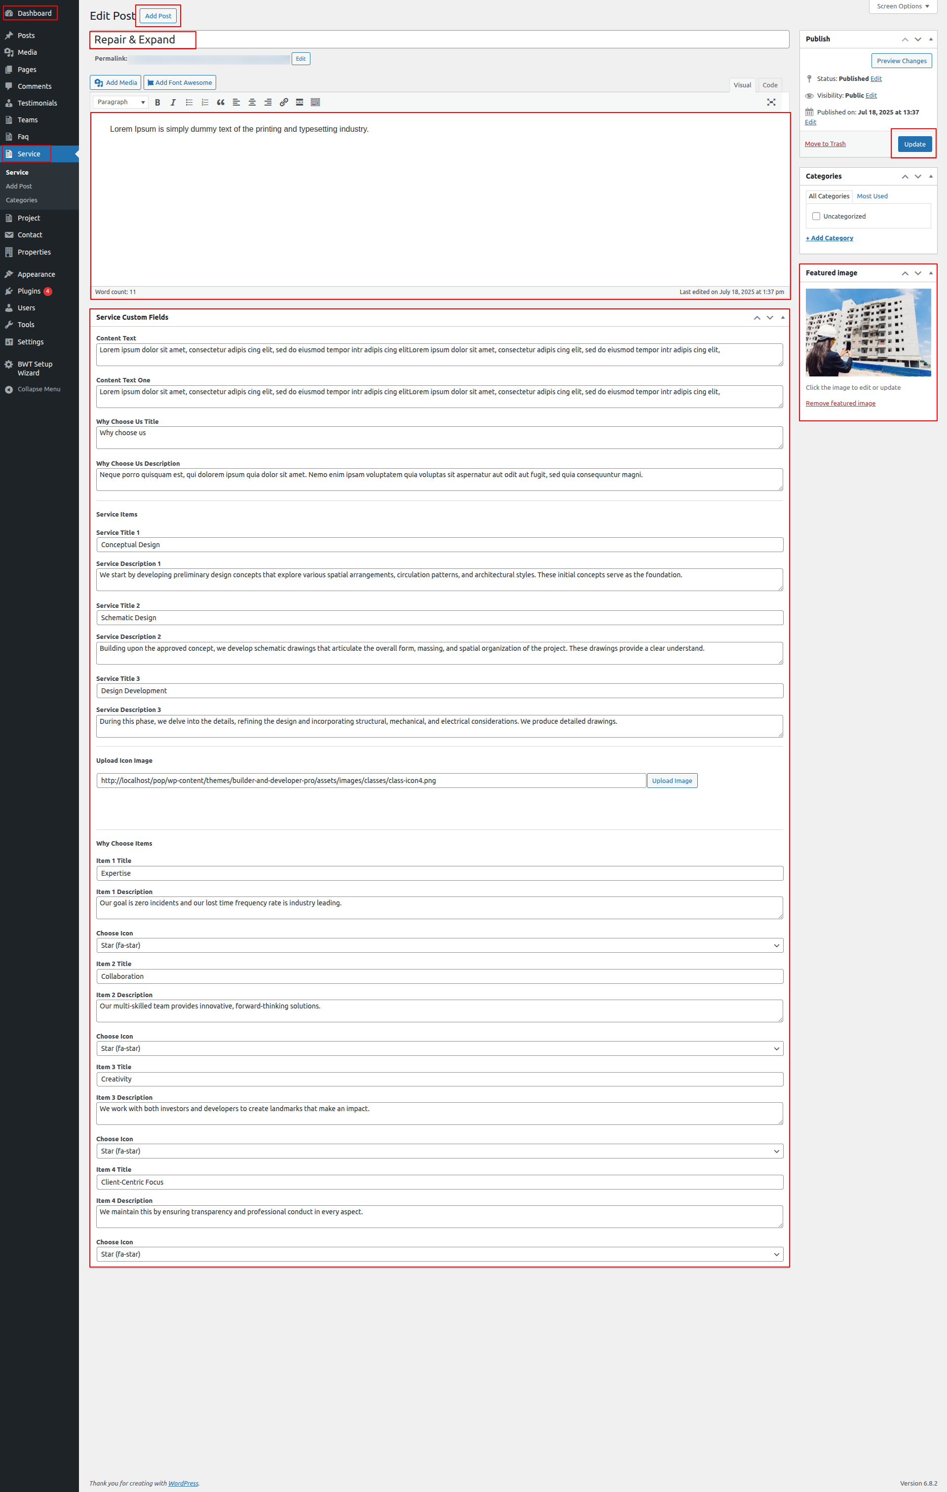Open the Item 1 Choose Icon dropdown
The image size is (947, 1492).
point(439,945)
